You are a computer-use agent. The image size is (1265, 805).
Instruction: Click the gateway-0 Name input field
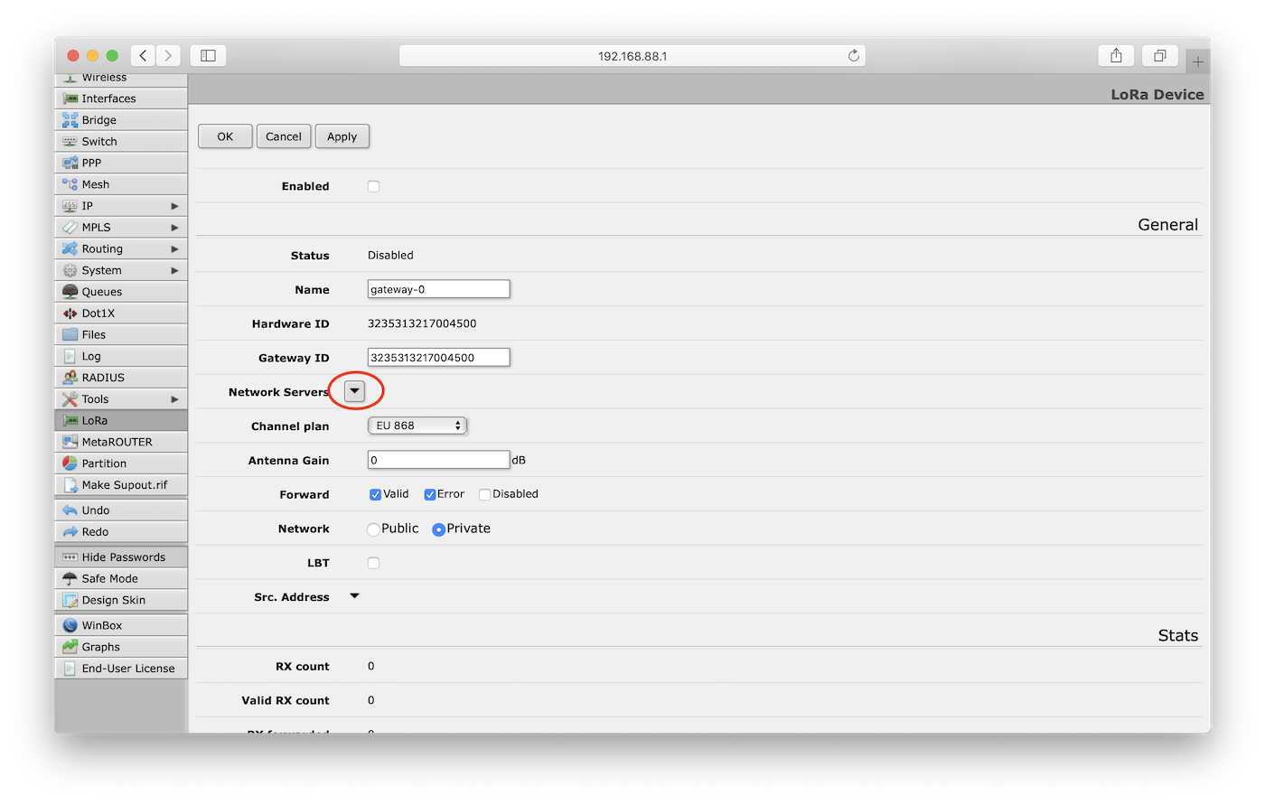[x=438, y=288]
